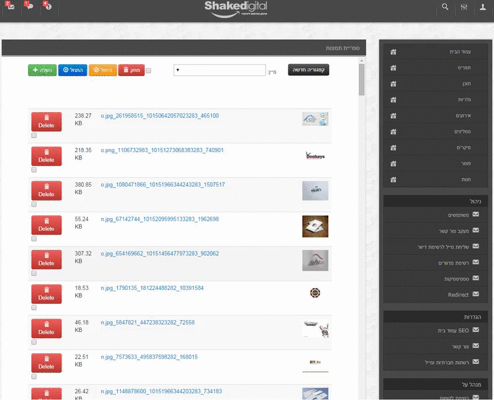The width and height of the screenshot is (494, 400).
Task: Open the mail notifications icon in top bar
Action: coord(10,6)
